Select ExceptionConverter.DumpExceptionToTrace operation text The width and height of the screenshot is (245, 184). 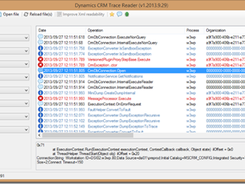tap(123, 126)
